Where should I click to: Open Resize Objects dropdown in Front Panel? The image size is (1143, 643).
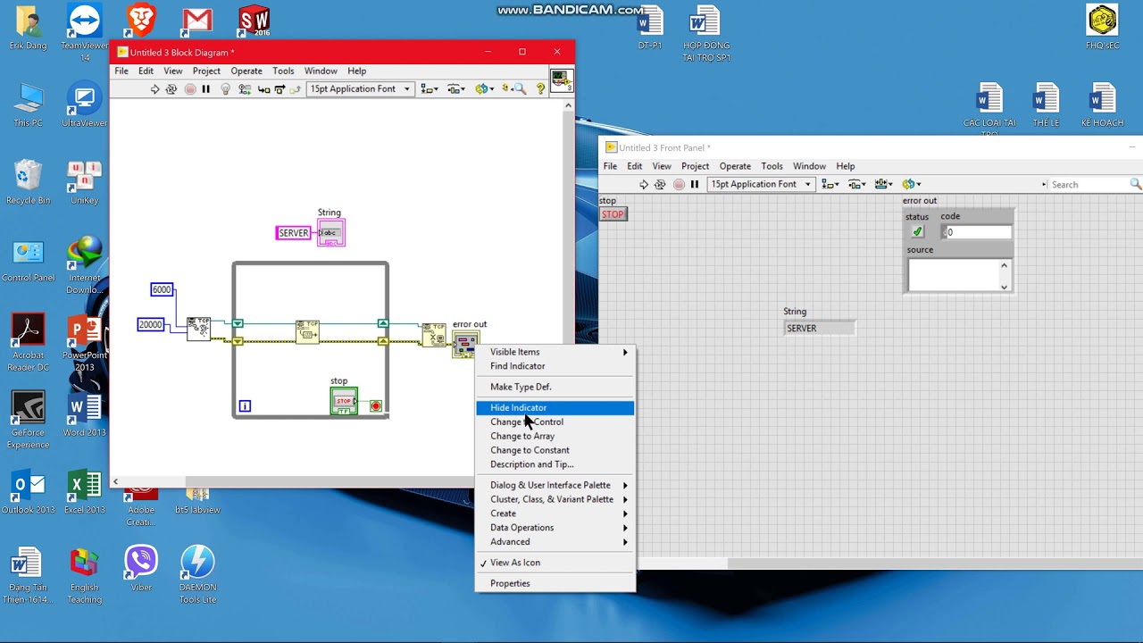pos(884,185)
